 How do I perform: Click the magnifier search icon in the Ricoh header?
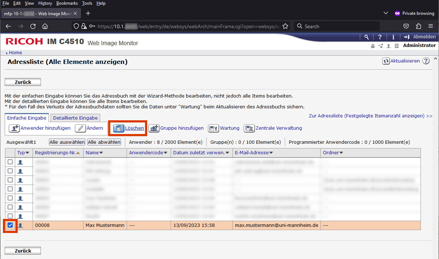(x=367, y=37)
